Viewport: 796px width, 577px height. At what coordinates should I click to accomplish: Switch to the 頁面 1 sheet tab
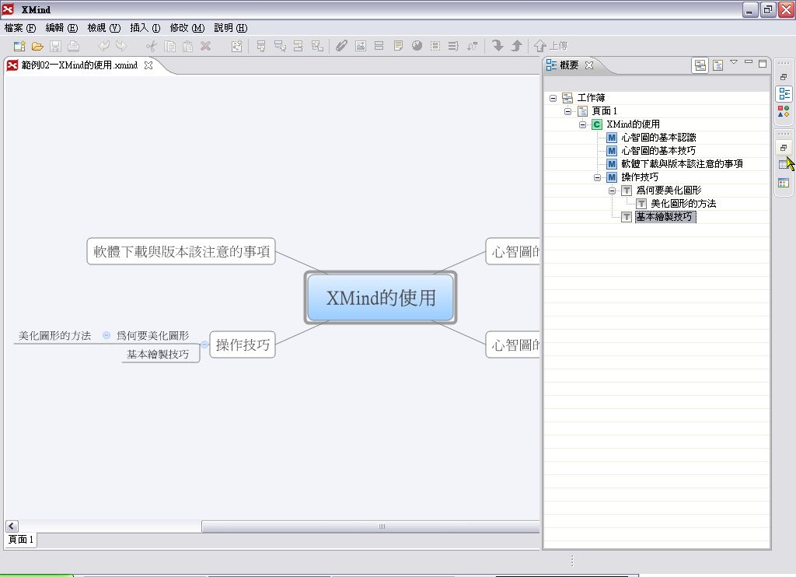tap(21, 540)
